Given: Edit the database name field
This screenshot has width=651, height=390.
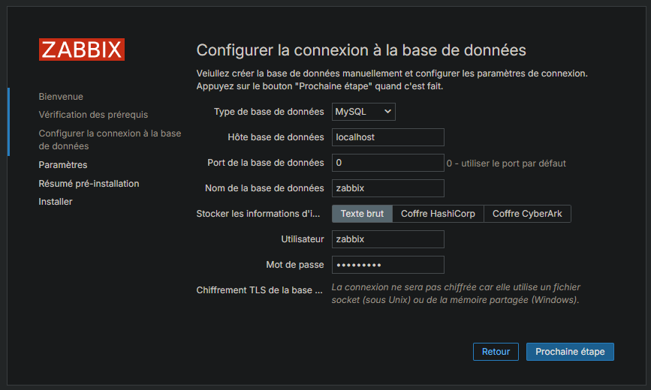Looking at the screenshot, I should tap(387, 188).
